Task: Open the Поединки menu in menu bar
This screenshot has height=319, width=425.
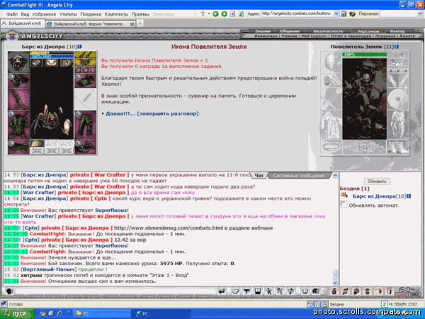Action: [x=91, y=14]
